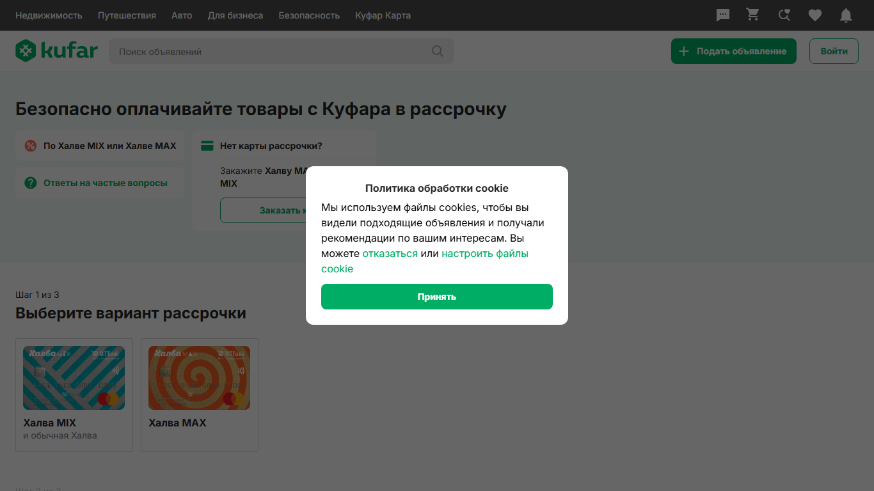Viewport: 874px width, 491px height.
Task: Open the shopping cart icon
Action: coord(753,15)
